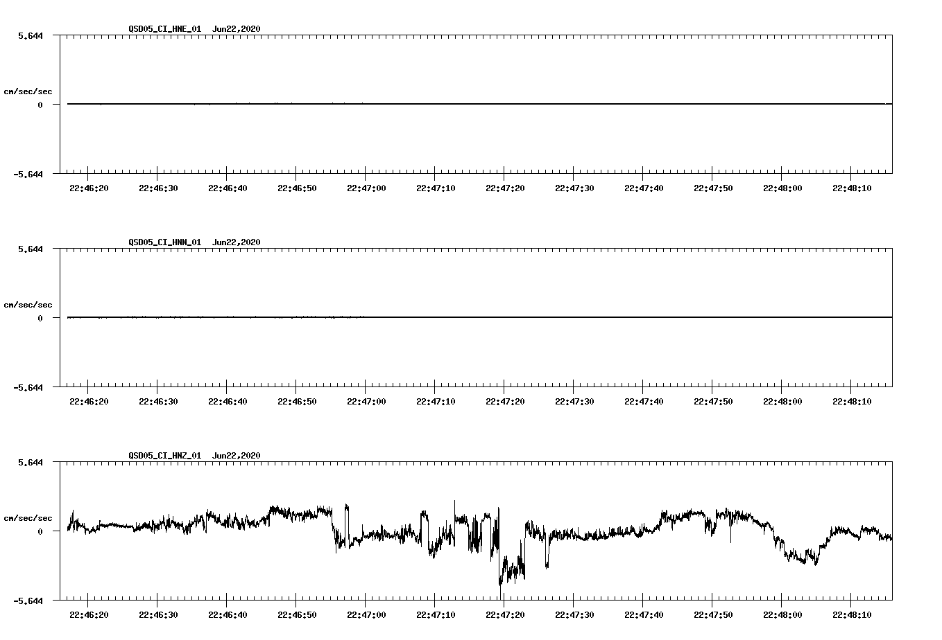
Task: Click the lower -5.644 value on HNE axis
Action: point(28,174)
